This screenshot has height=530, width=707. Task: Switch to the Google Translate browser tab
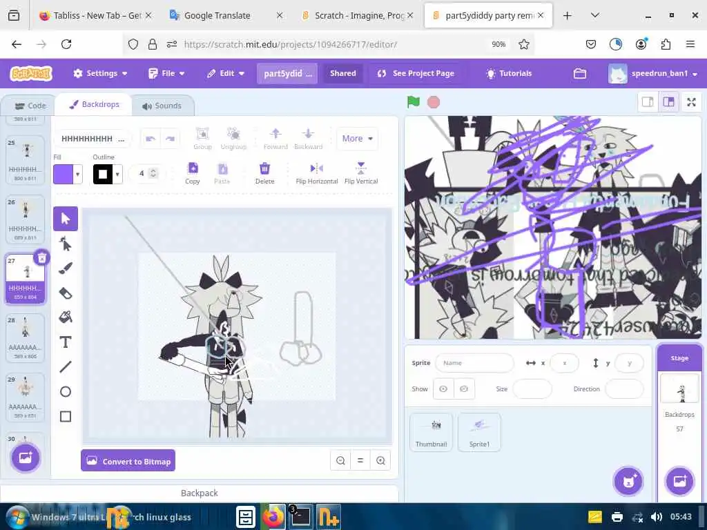pyautogui.click(x=225, y=15)
